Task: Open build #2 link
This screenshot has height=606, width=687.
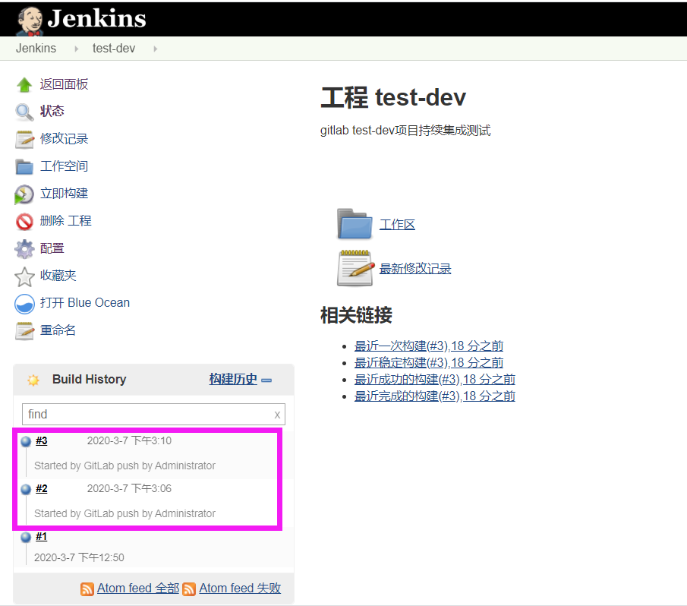Action: tap(42, 488)
